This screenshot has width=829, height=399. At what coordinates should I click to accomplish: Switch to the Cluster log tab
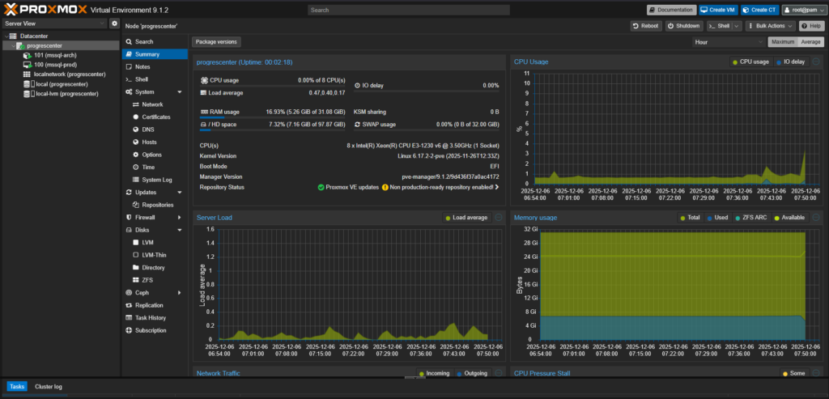tap(48, 387)
